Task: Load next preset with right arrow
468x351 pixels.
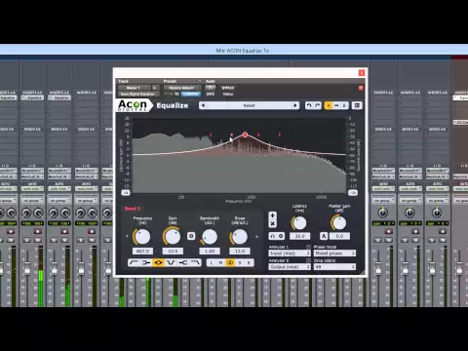Action: coord(295,105)
